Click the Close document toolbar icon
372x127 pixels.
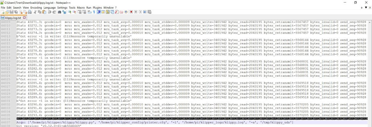[21, 12]
